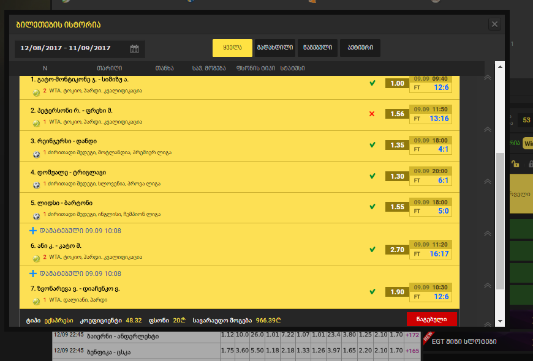Select the წაგებული filter tab
This screenshot has height=361, width=533.
[x=317, y=48]
